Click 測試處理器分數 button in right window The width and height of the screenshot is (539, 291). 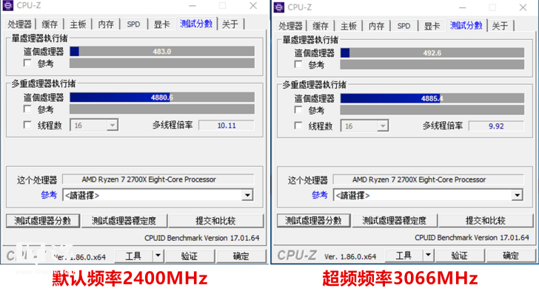point(313,220)
